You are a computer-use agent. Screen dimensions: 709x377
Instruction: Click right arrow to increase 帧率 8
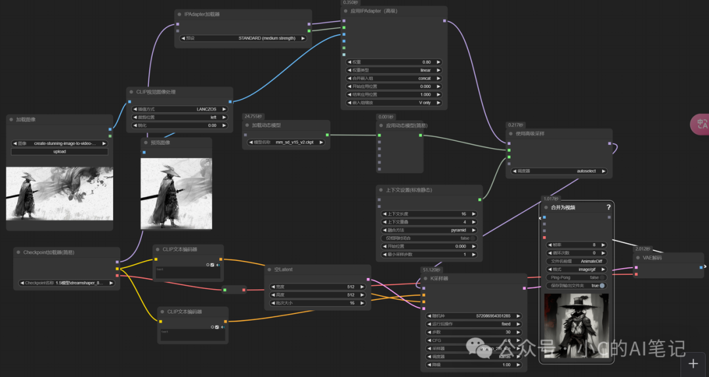pyautogui.click(x=603, y=245)
